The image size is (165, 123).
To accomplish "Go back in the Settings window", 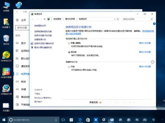I will coord(17,11).
